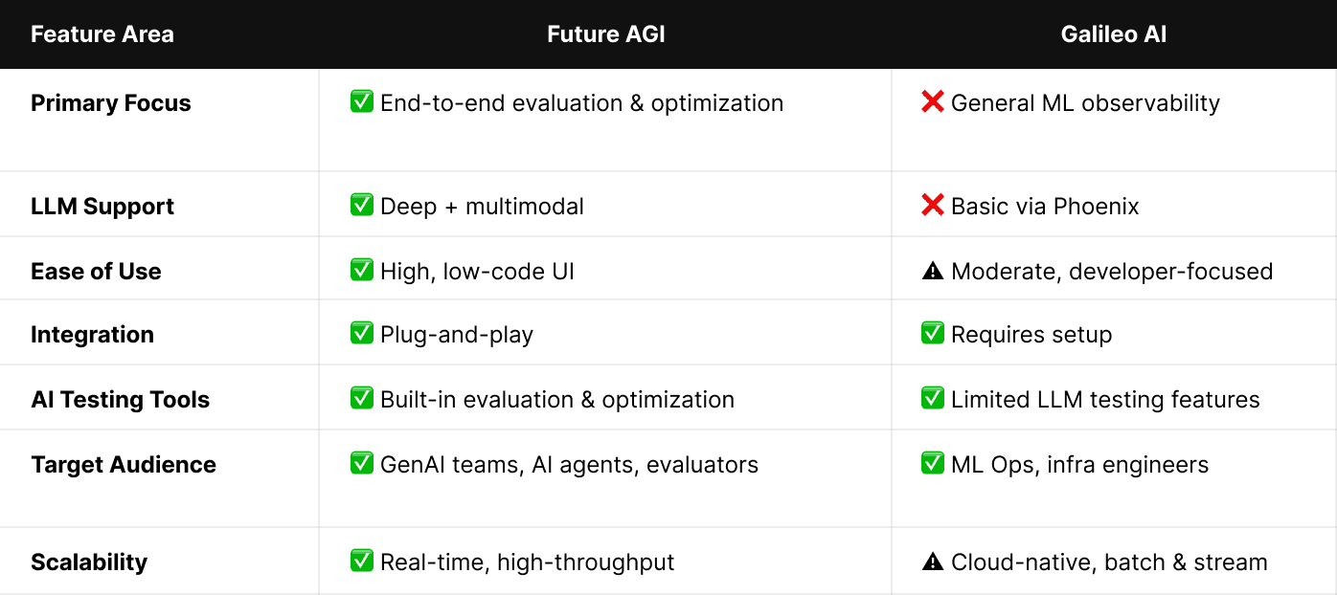Viewport: 1337px width, 595px height.
Task: Click the Future AGI column header
Action: [x=606, y=35]
